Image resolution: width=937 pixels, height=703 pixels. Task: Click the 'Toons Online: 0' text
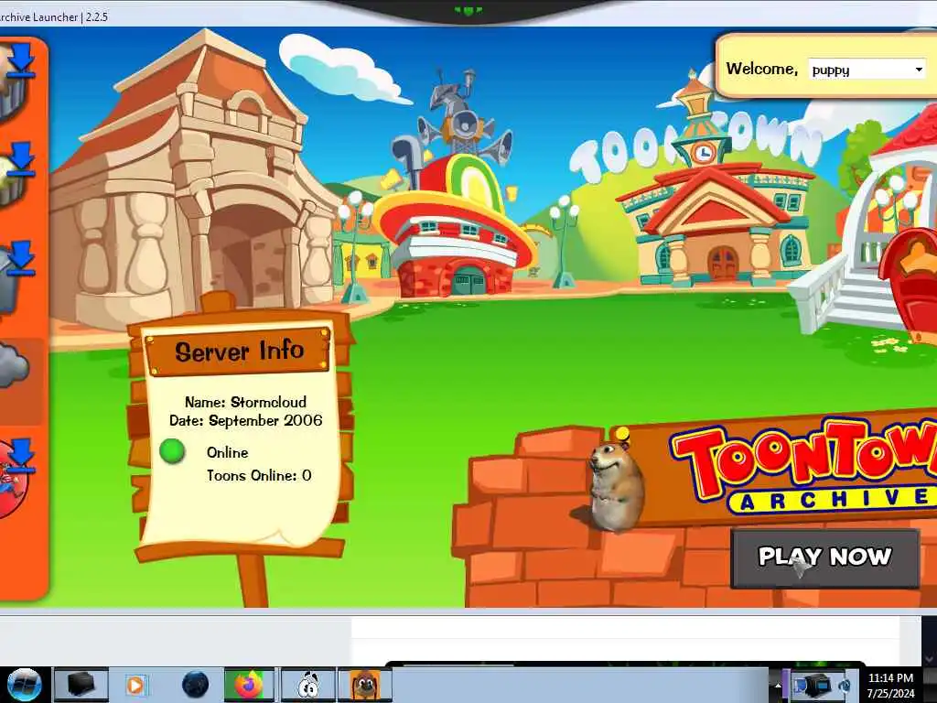pos(259,475)
